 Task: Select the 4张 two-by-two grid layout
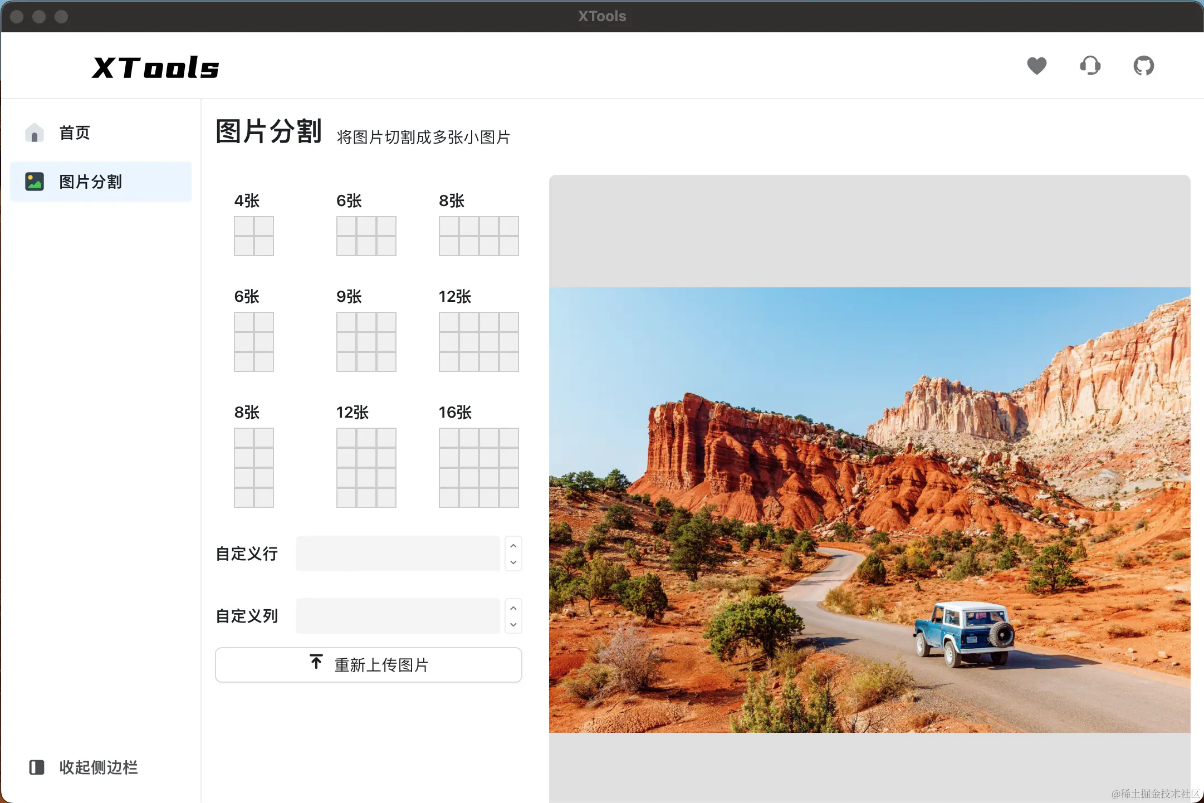point(254,236)
